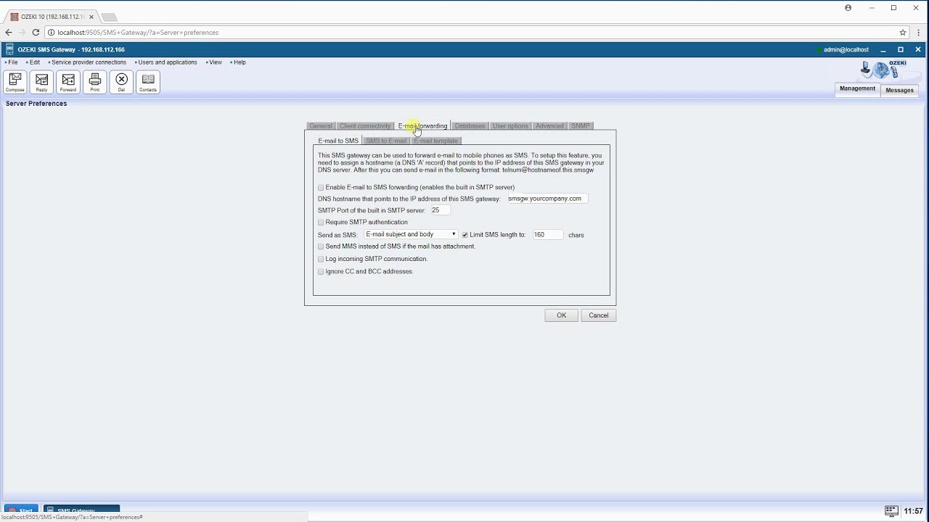Screen dimensions: 929x522
Task: Click the OZEKI SMS Gateway app icon in title bar
Action: coord(9,49)
